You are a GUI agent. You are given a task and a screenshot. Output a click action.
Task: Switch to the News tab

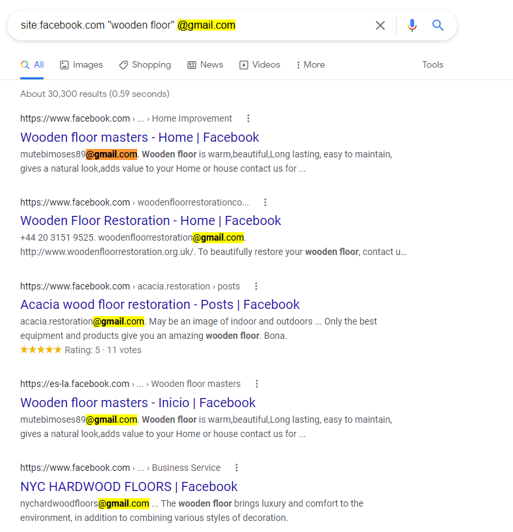(205, 65)
